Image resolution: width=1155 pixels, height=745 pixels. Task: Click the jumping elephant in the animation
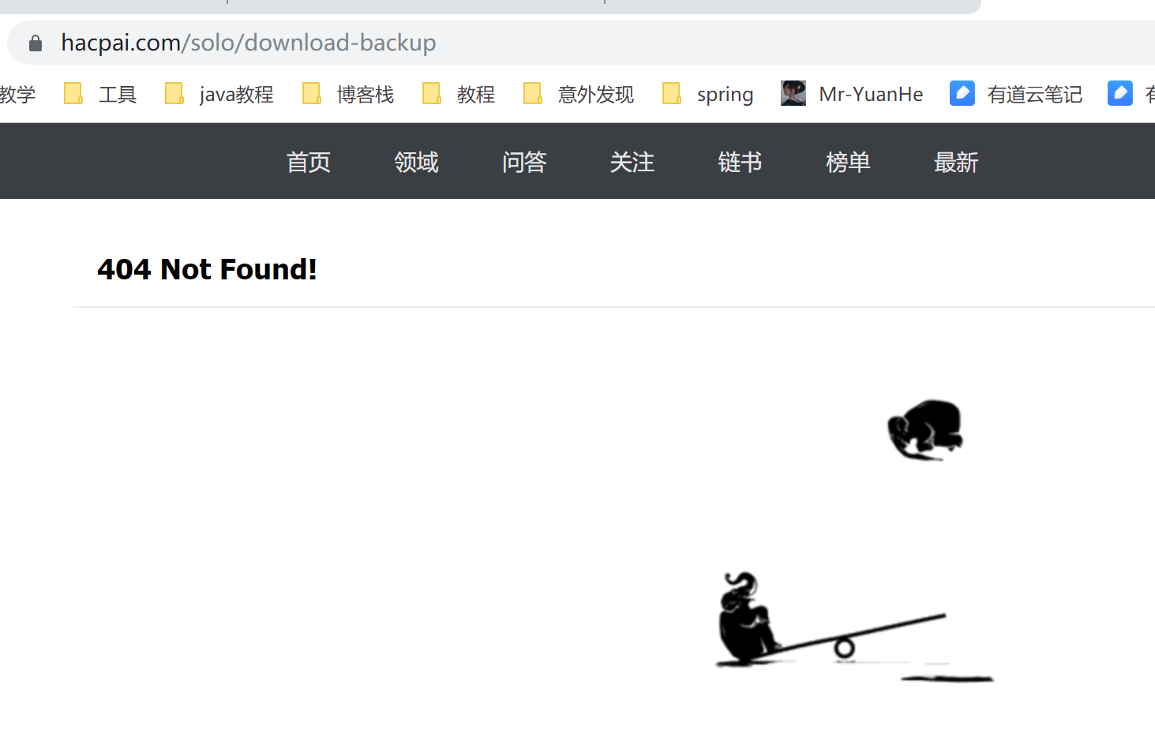(925, 430)
